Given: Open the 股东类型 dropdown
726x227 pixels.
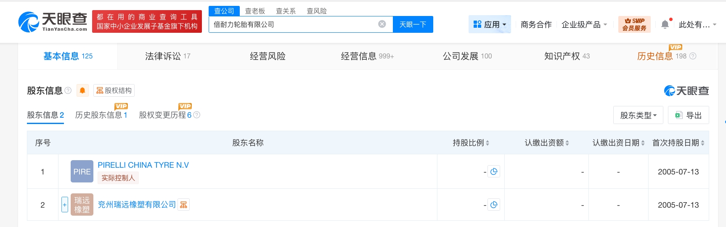Looking at the screenshot, I should click(638, 115).
